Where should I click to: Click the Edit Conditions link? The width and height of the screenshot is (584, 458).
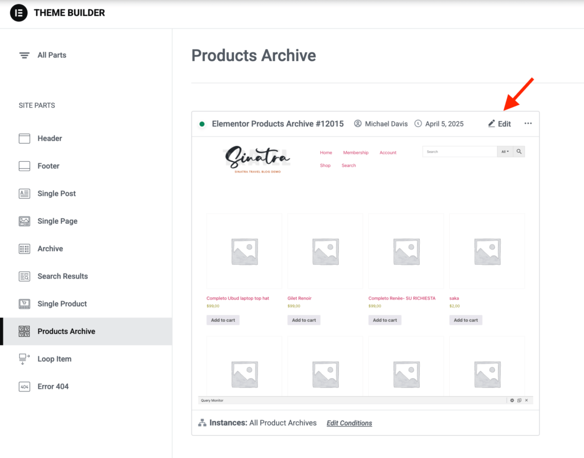coord(349,423)
